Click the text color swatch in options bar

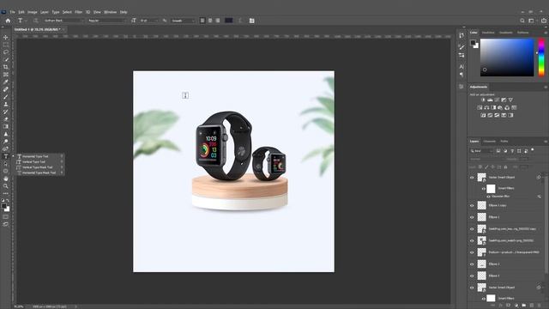[x=229, y=21]
